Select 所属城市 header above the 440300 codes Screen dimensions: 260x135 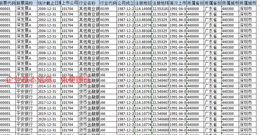[230, 3]
